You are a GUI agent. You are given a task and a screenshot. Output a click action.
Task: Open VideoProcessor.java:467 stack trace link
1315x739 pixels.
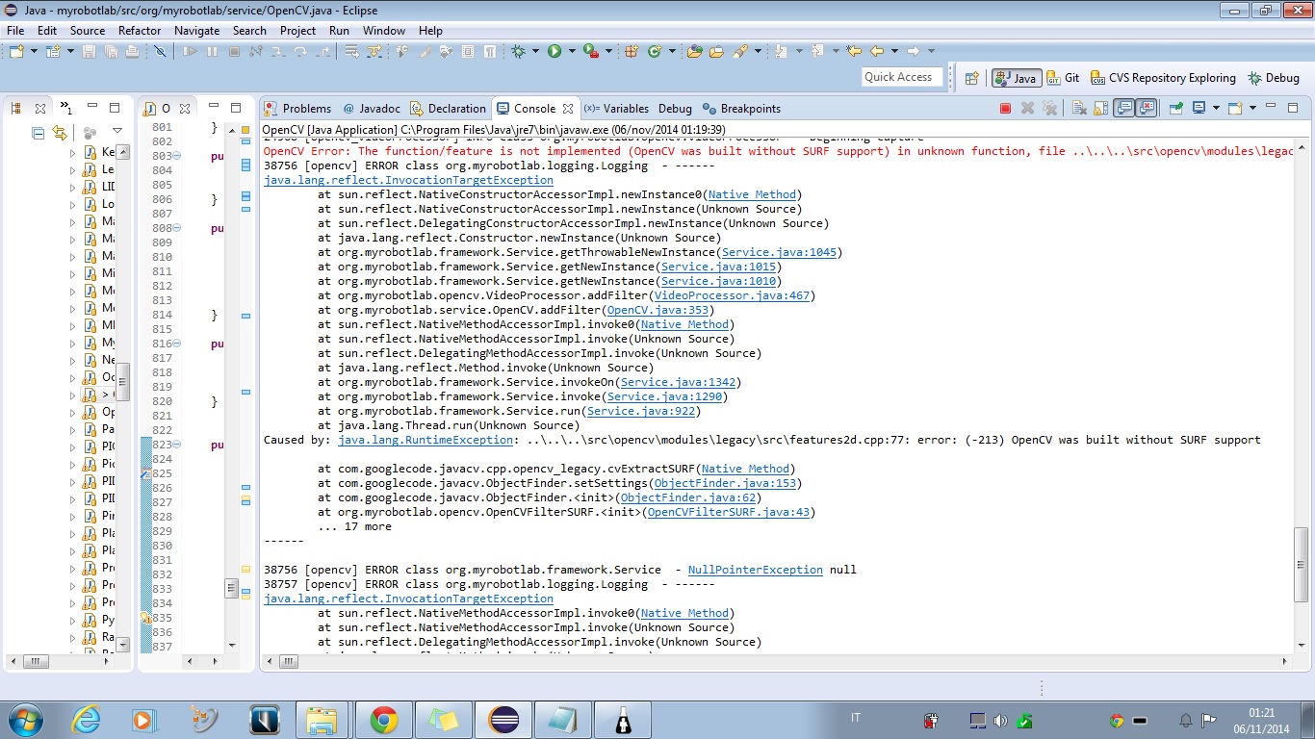tap(734, 295)
